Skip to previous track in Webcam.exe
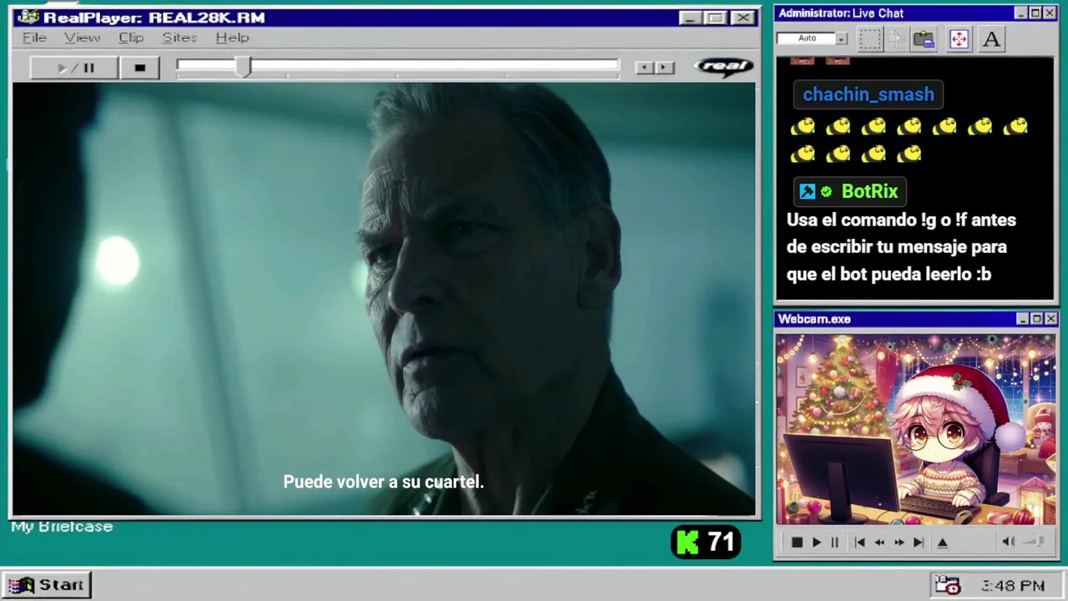Image resolution: width=1068 pixels, height=601 pixels. tap(859, 543)
